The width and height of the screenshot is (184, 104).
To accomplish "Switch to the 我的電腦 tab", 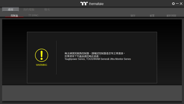I will pos(29,9).
